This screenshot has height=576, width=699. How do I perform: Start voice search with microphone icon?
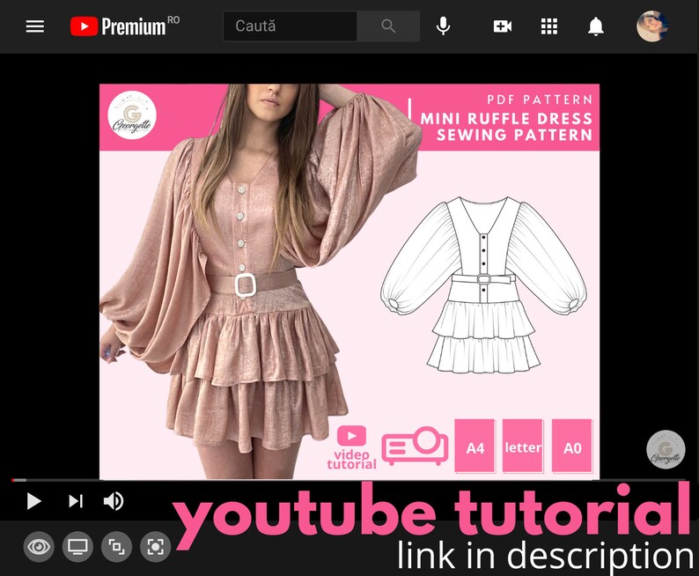[x=443, y=26]
